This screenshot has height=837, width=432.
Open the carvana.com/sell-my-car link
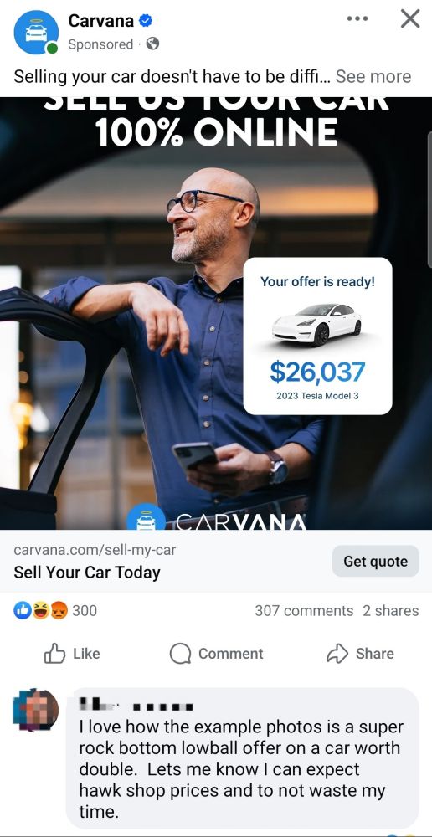coord(95,550)
